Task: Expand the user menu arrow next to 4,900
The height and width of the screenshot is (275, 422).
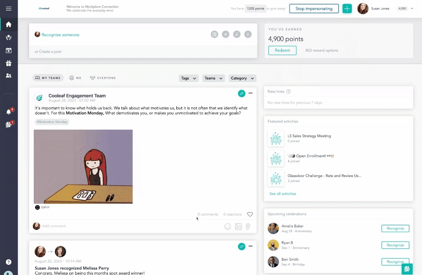Action: [412, 8]
